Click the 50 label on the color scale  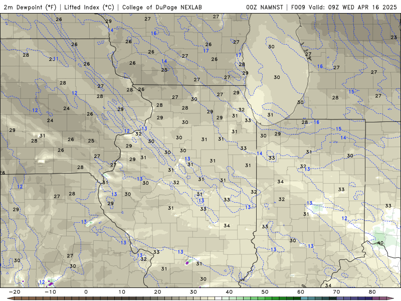(x=265, y=292)
